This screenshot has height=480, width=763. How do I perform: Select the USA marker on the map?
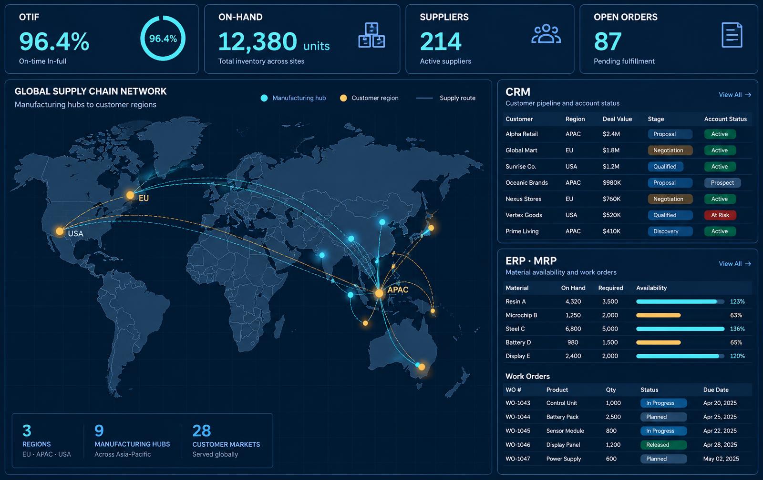click(60, 231)
